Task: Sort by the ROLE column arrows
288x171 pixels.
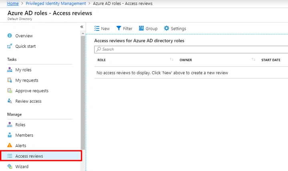Action: click(x=172, y=60)
